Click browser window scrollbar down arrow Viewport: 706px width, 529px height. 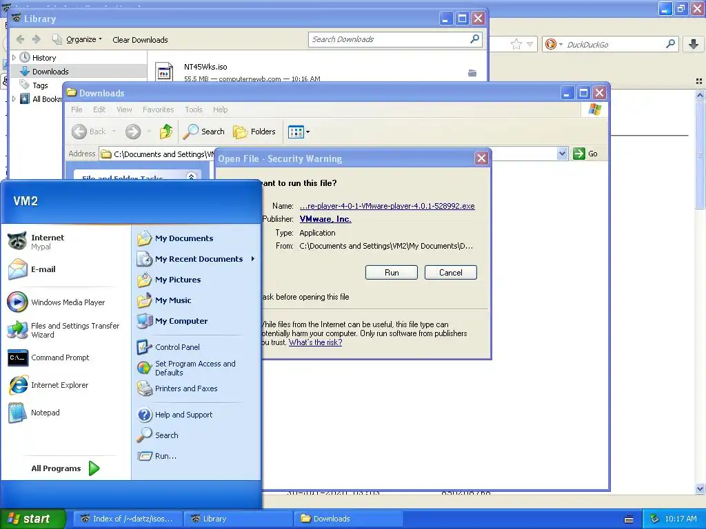700,488
